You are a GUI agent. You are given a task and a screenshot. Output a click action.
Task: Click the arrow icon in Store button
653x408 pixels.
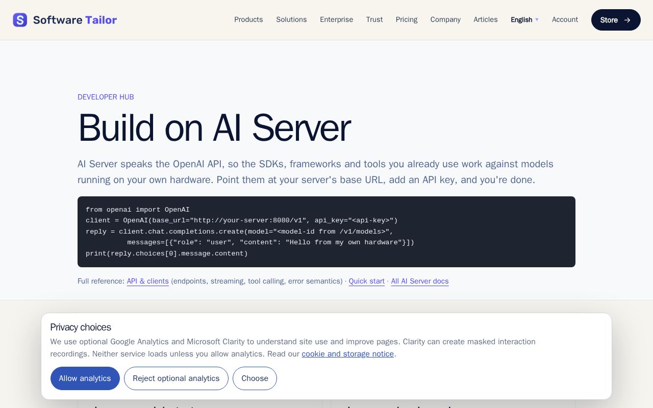pyautogui.click(x=627, y=20)
